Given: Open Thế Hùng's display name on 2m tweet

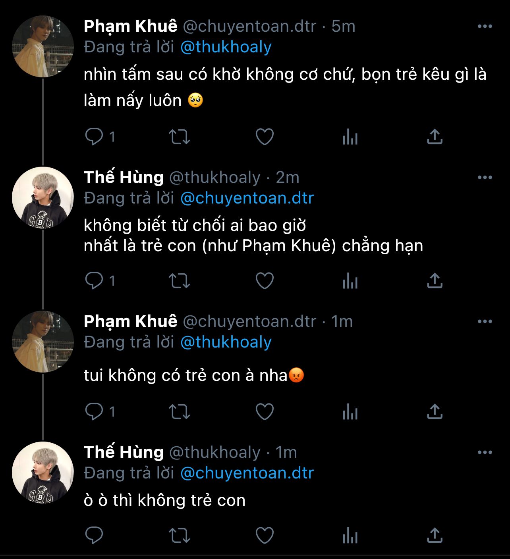Looking at the screenshot, I should (x=124, y=177).
